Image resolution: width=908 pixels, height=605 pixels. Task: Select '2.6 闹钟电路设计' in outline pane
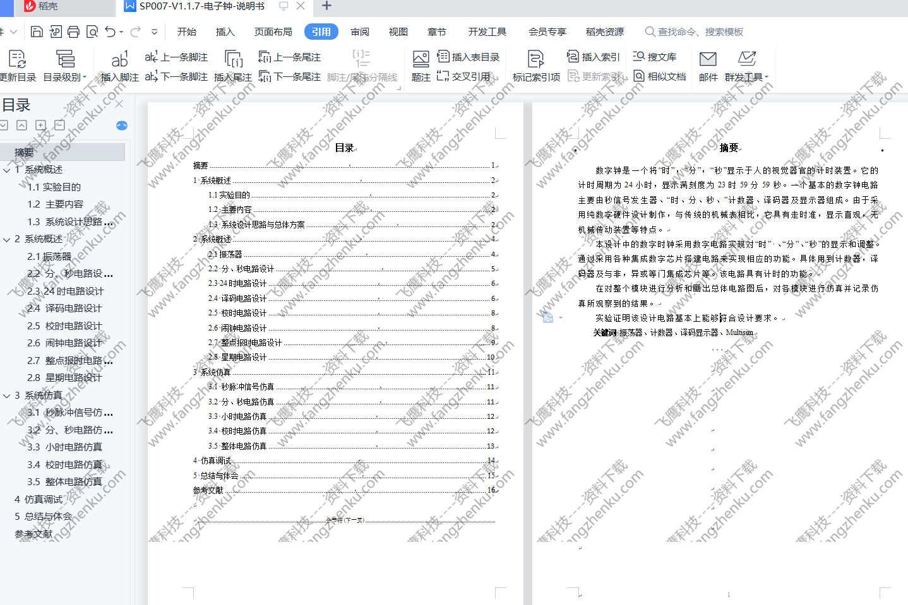(x=64, y=343)
